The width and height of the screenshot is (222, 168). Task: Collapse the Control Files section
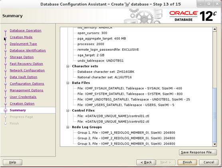[68, 110]
